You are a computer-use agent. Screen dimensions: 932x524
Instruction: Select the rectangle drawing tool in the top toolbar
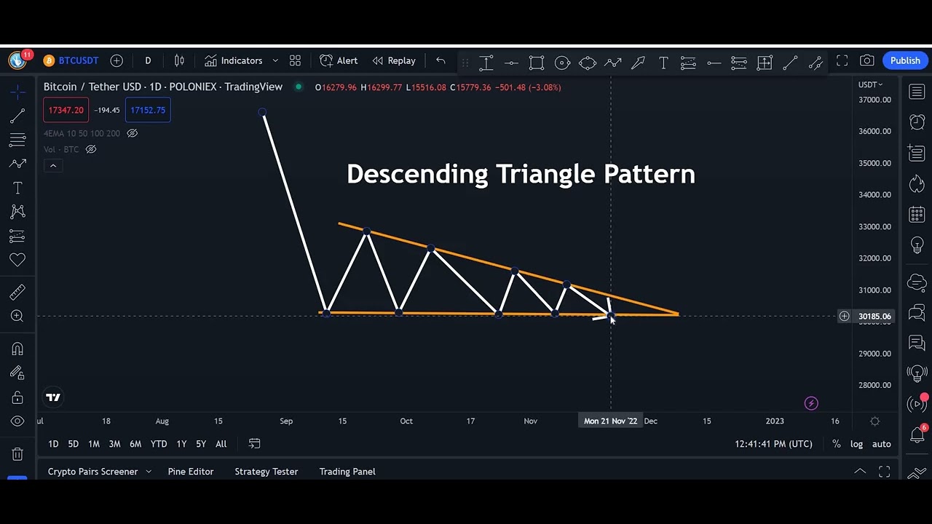(x=537, y=63)
